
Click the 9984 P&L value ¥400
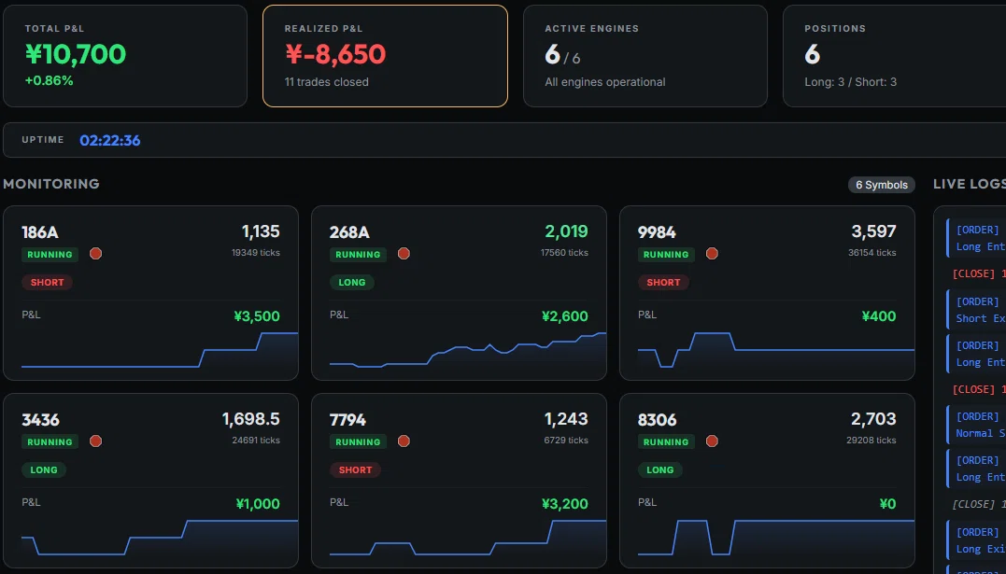[879, 316]
